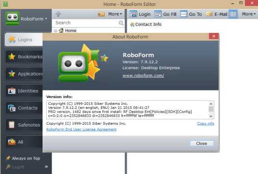The image size is (258, 174).
Task: Open the right toolbar More menu
Action: [249, 14]
